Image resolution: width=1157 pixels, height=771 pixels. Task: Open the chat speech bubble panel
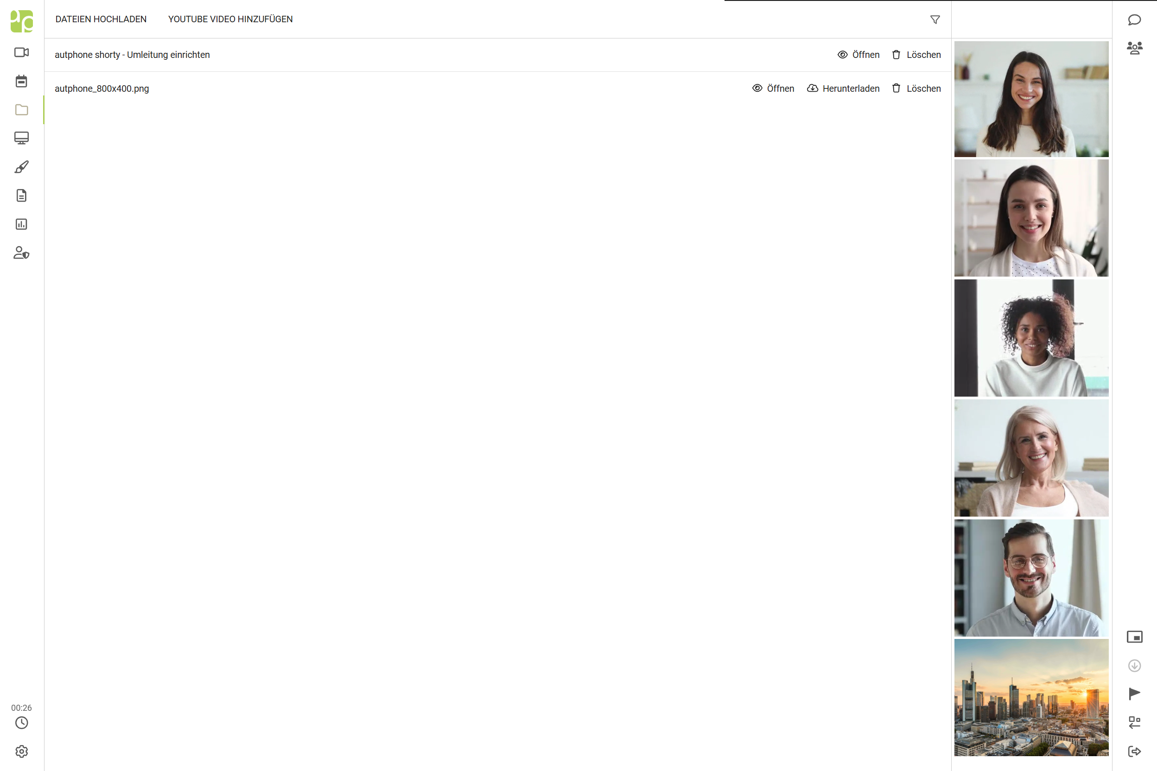point(1134,19)
